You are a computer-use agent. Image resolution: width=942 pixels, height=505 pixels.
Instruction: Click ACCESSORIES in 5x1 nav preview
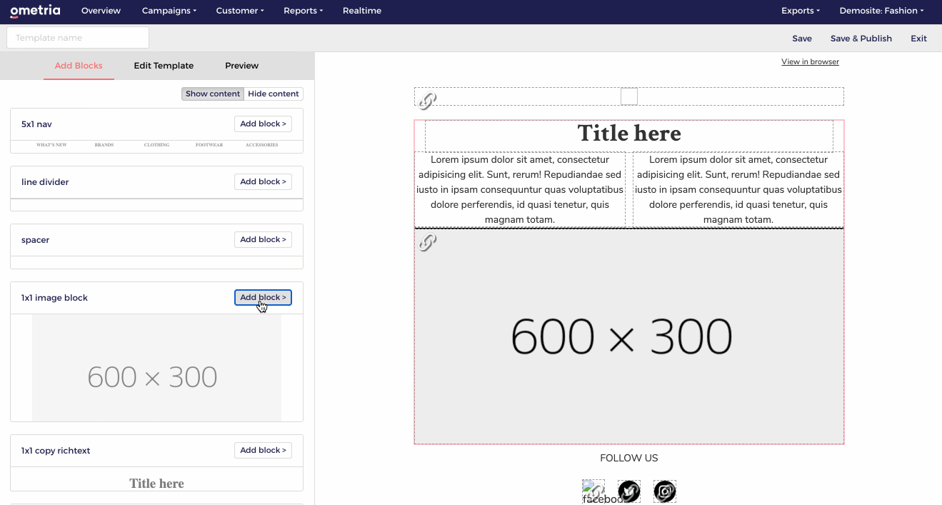tap(262, 145)
